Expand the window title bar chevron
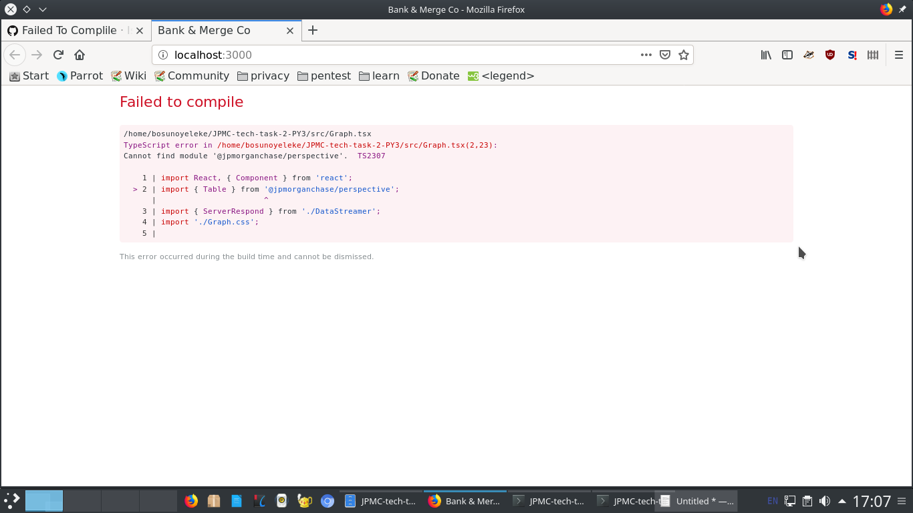Viewport: 913px width, 513px height. click(43, 9)
